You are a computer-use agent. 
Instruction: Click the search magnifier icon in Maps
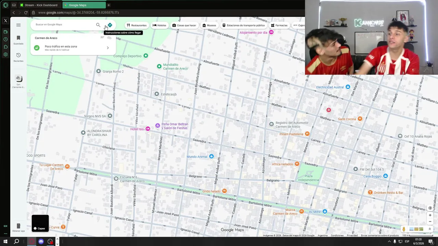(x=98, y=25)
